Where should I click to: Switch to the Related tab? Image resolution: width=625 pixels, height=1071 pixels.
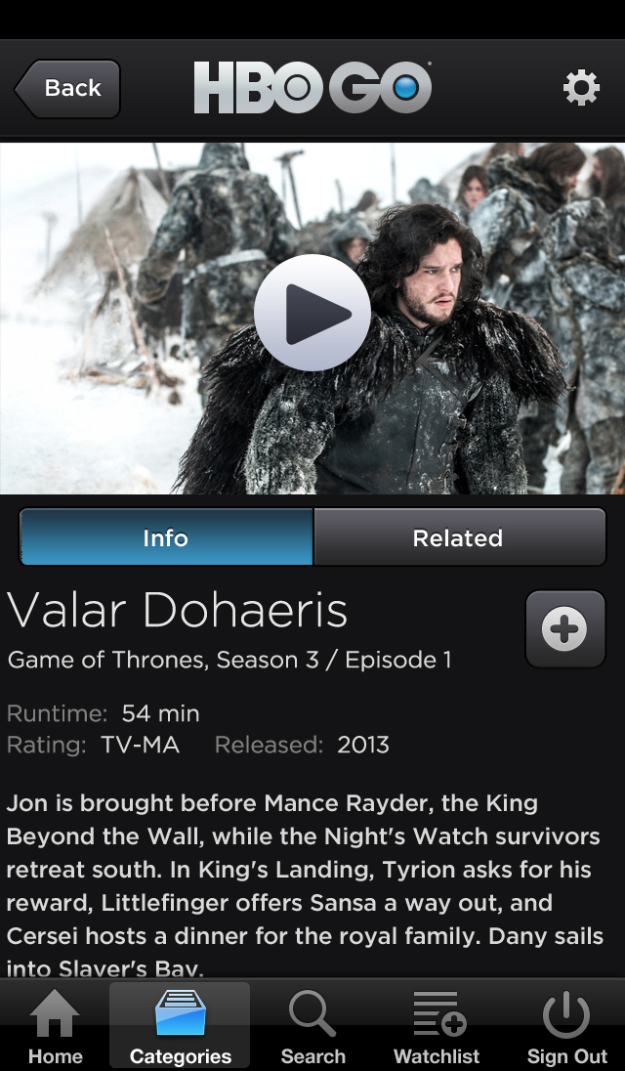[459, 537]
